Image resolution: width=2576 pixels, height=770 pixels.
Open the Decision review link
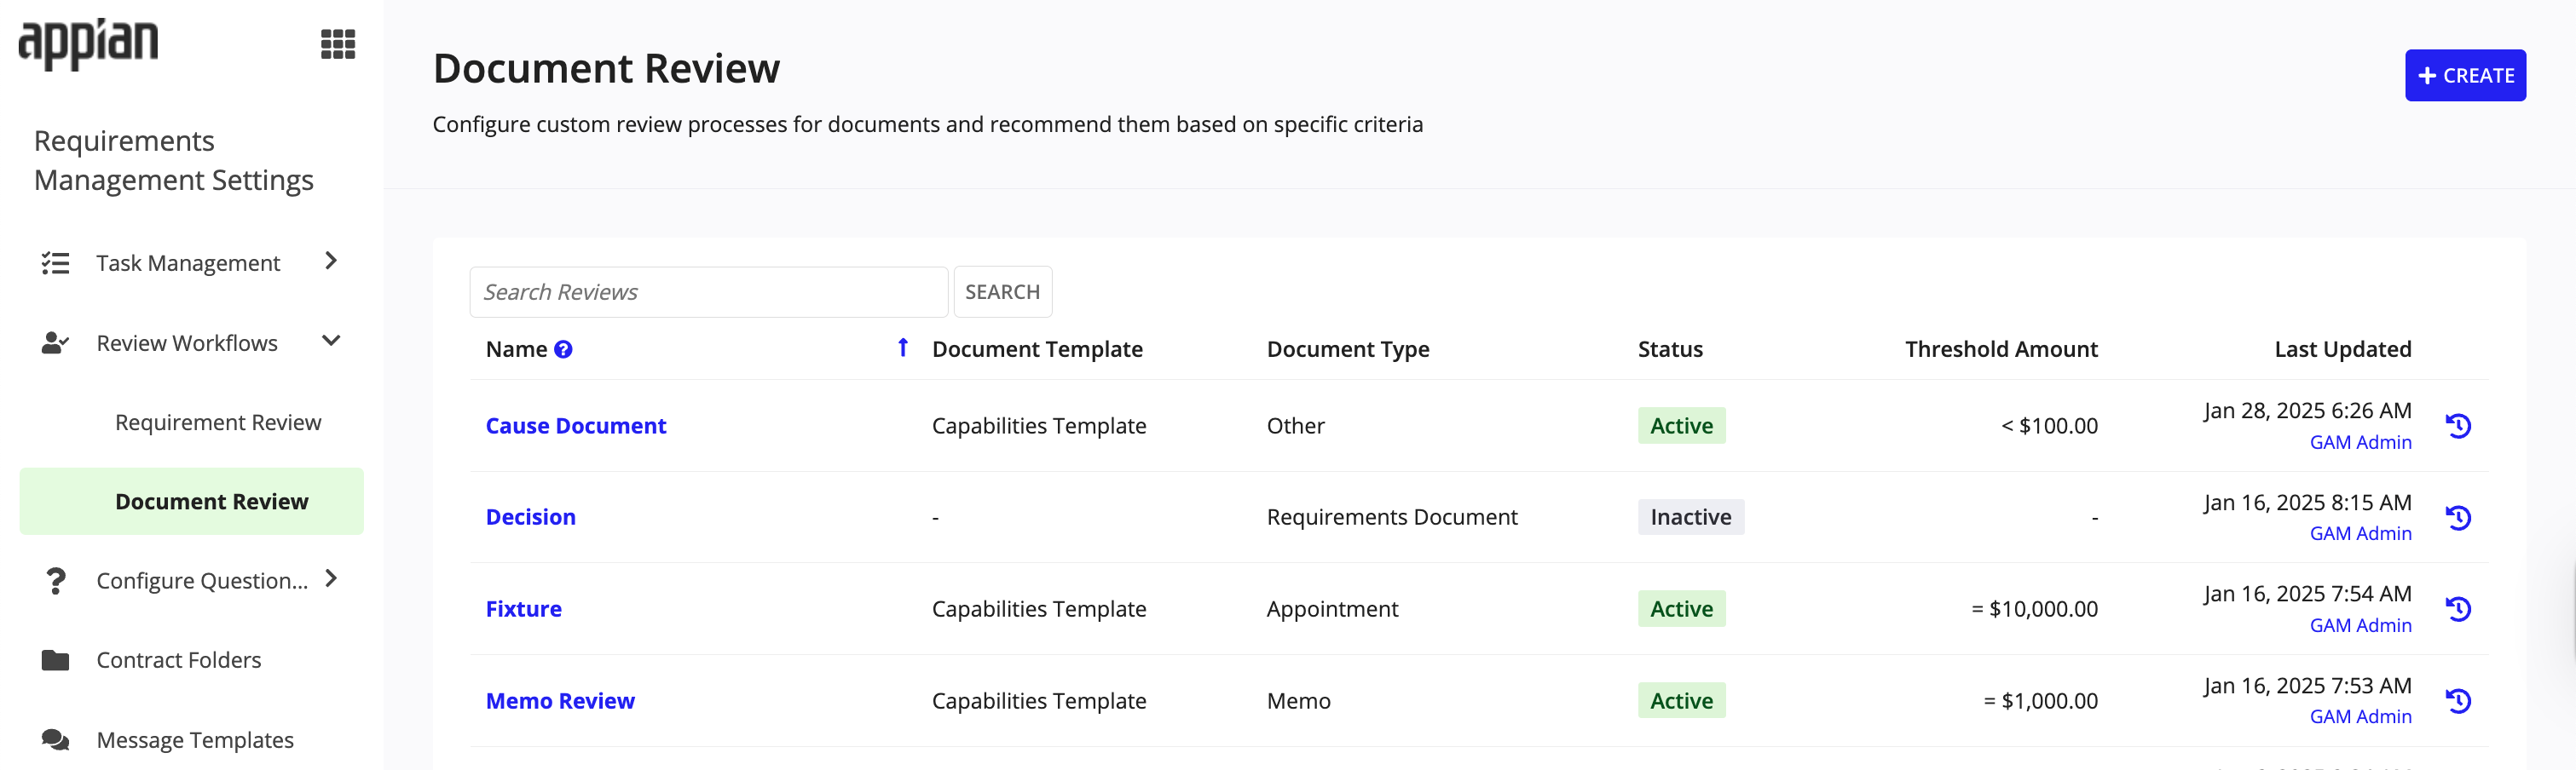[x=531, y=517]
